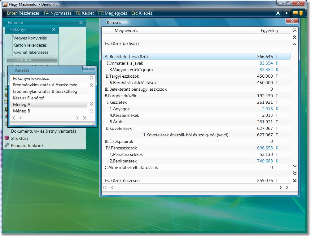The width and height of the screenshot is (311, 237).
Task: Click the smaller font size A icon
Action: pos(286,13)
